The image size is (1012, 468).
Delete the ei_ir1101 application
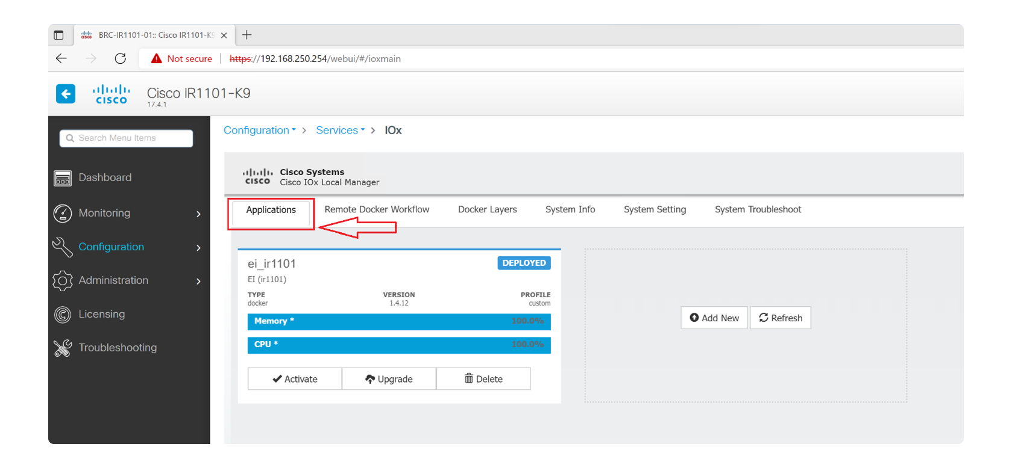(483, 379)
